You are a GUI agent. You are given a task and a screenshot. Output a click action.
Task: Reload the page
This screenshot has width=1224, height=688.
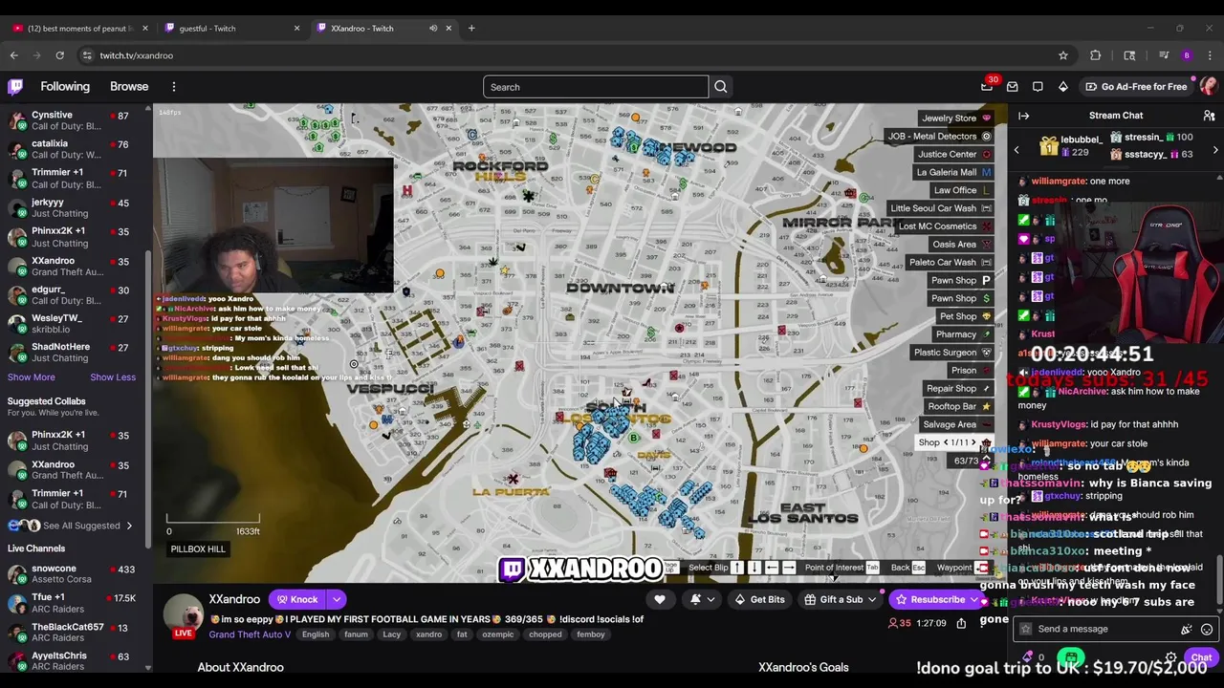pyautogui.click(x=59, y=55)
